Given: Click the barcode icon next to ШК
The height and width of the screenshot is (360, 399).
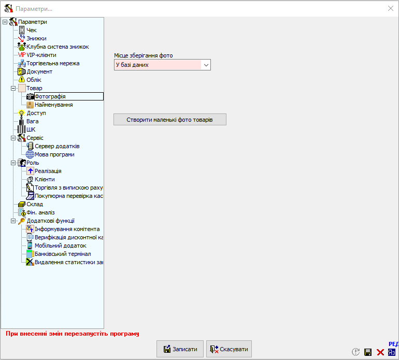Looking at the screenshot, I should click(x=22, y=129).
